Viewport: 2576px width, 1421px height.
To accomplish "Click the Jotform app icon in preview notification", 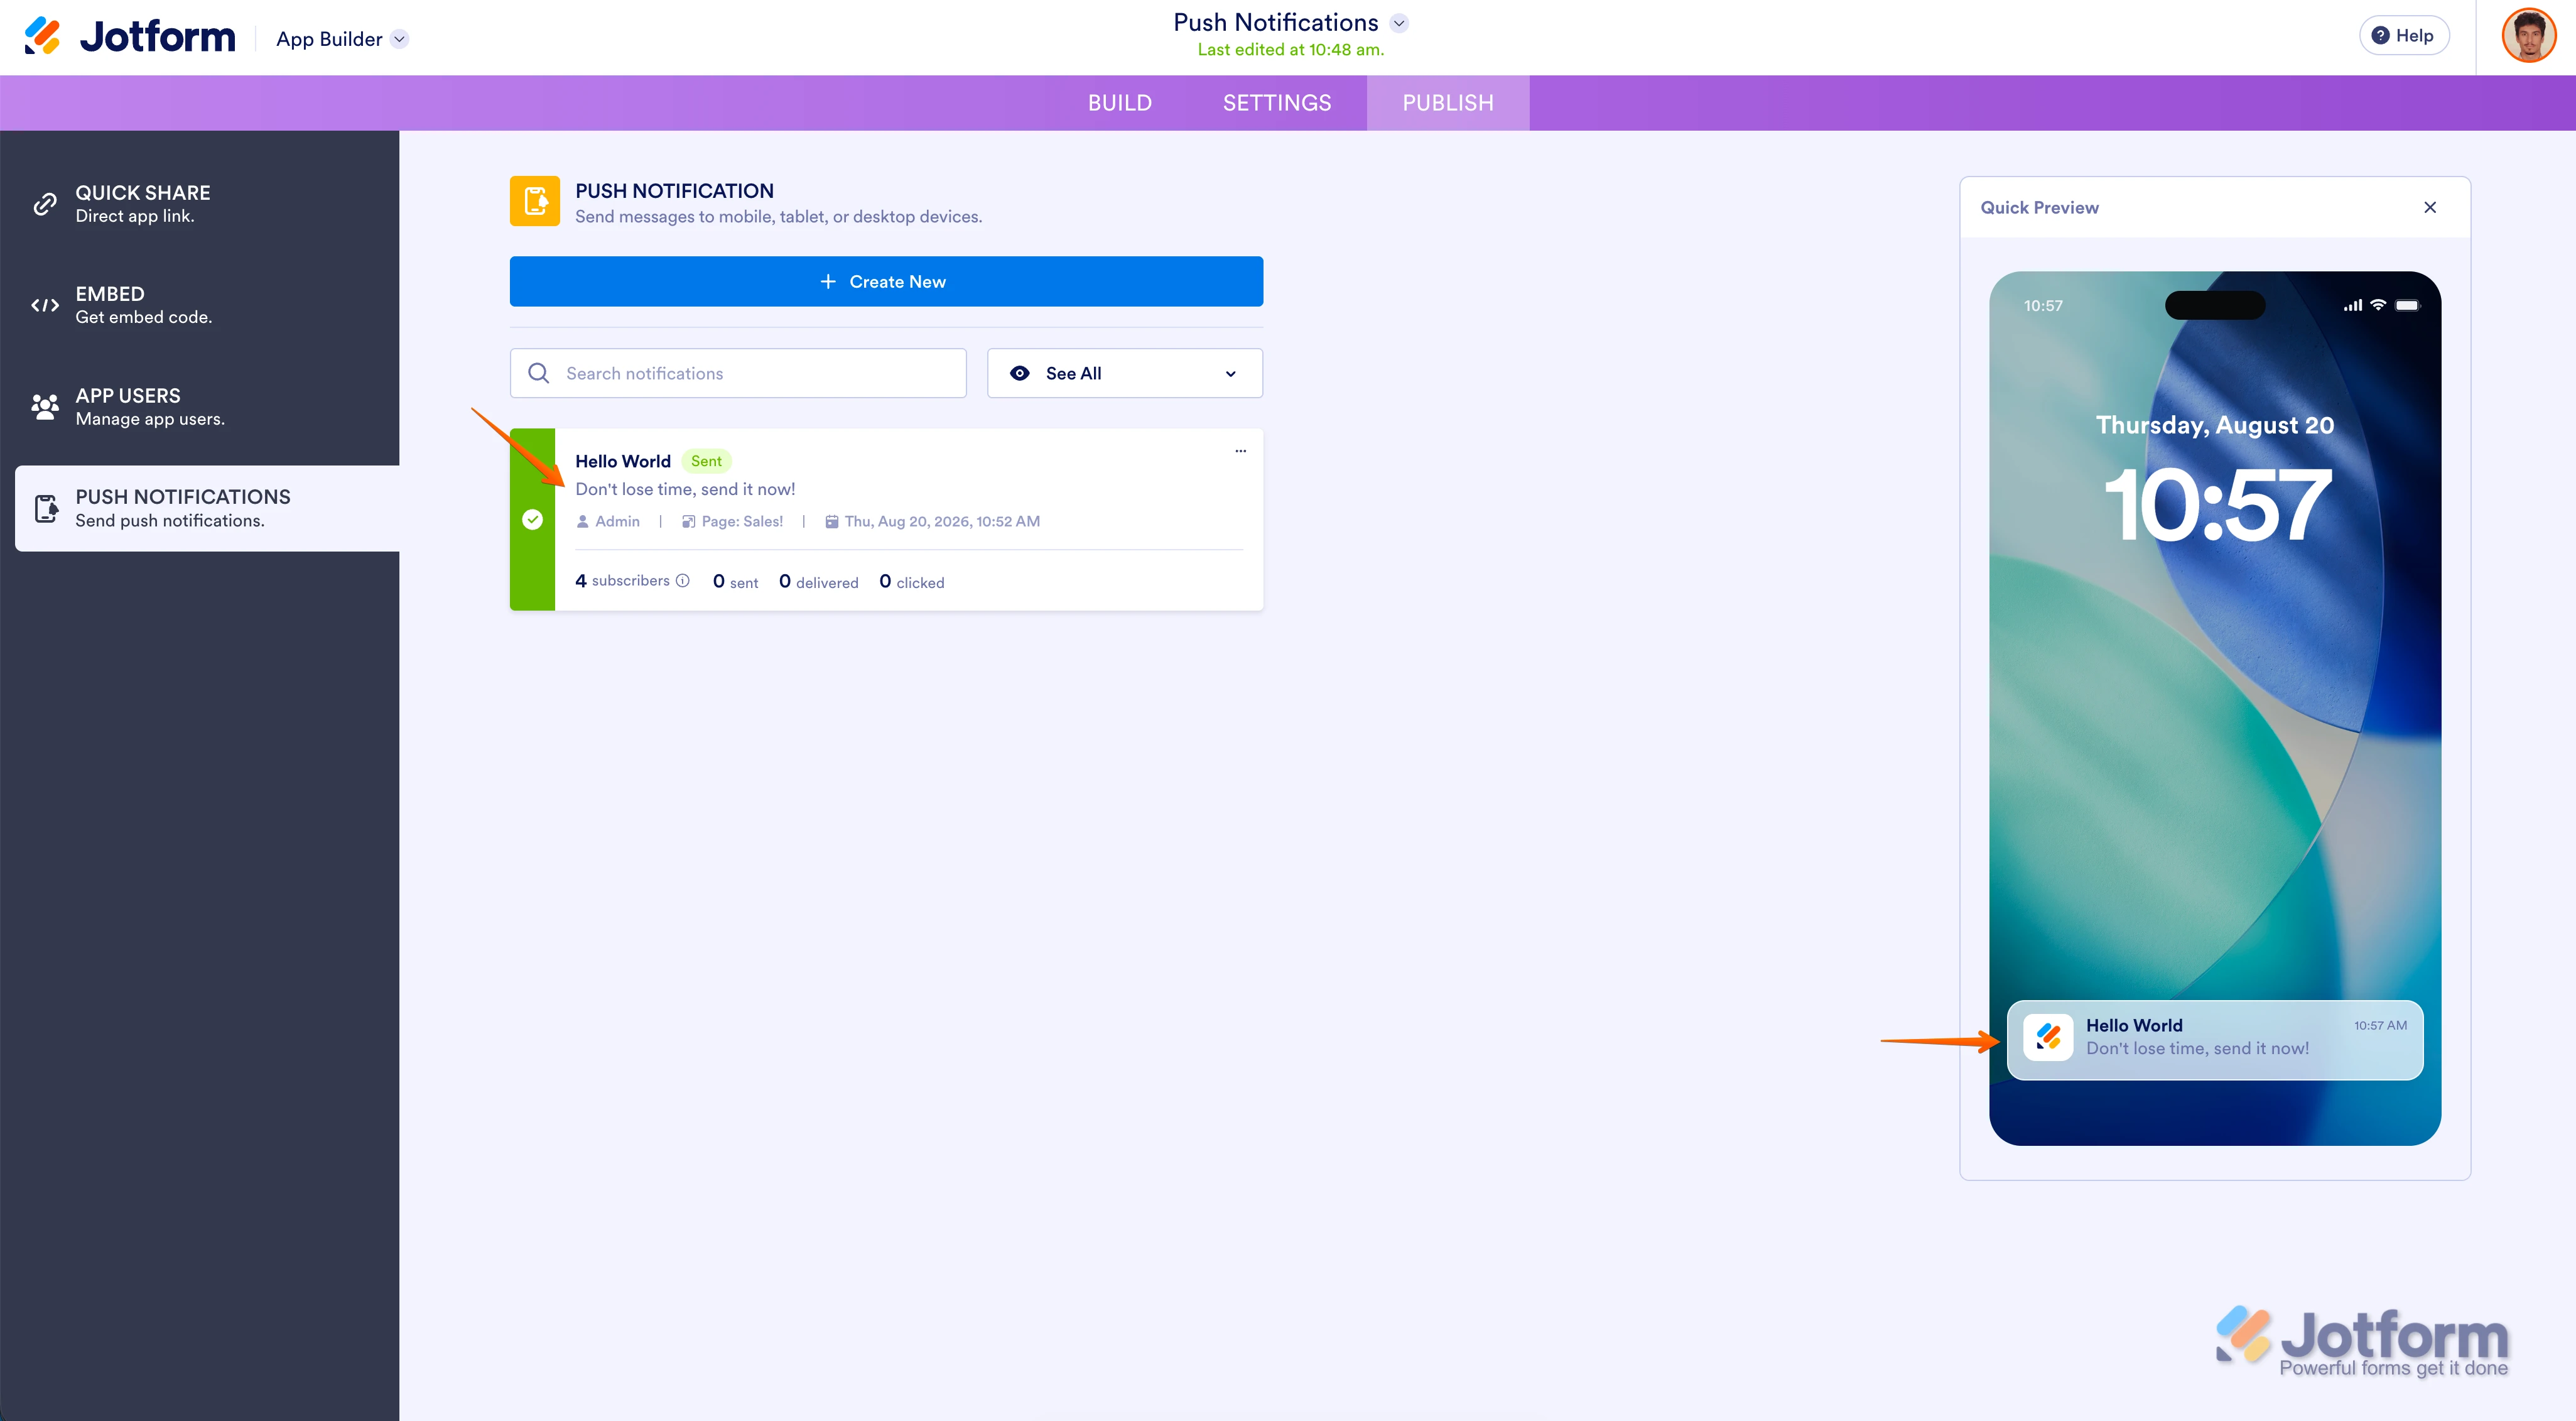I will click(2048, 1036).
